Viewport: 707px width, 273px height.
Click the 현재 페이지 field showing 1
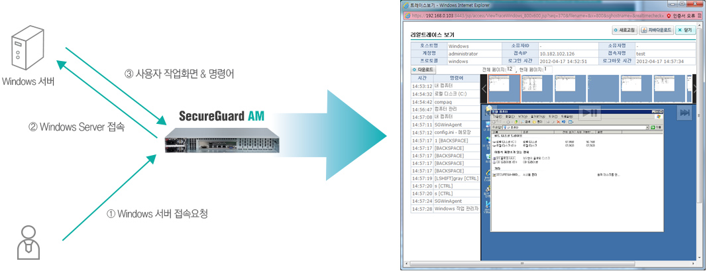coord(548,69)
